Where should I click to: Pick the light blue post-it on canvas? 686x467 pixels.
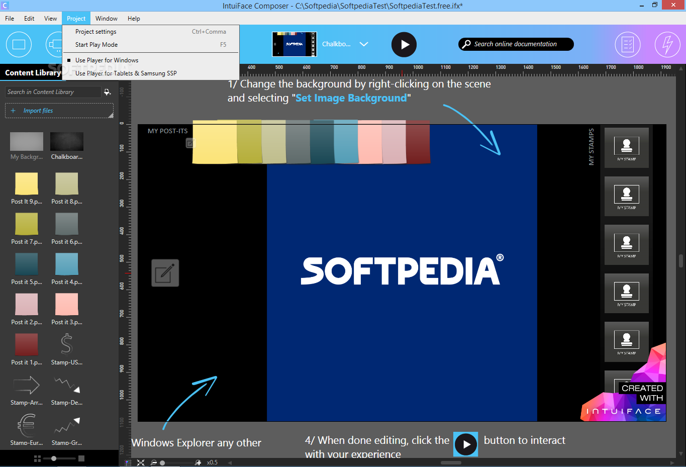coord(346,142)
